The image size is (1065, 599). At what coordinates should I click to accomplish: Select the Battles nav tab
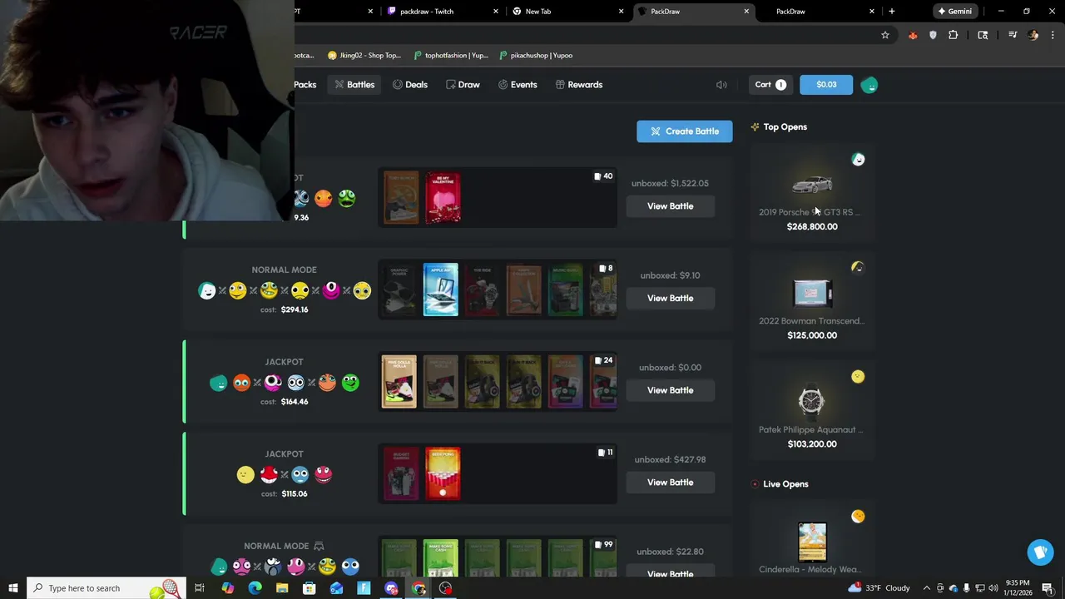point(354,85)
